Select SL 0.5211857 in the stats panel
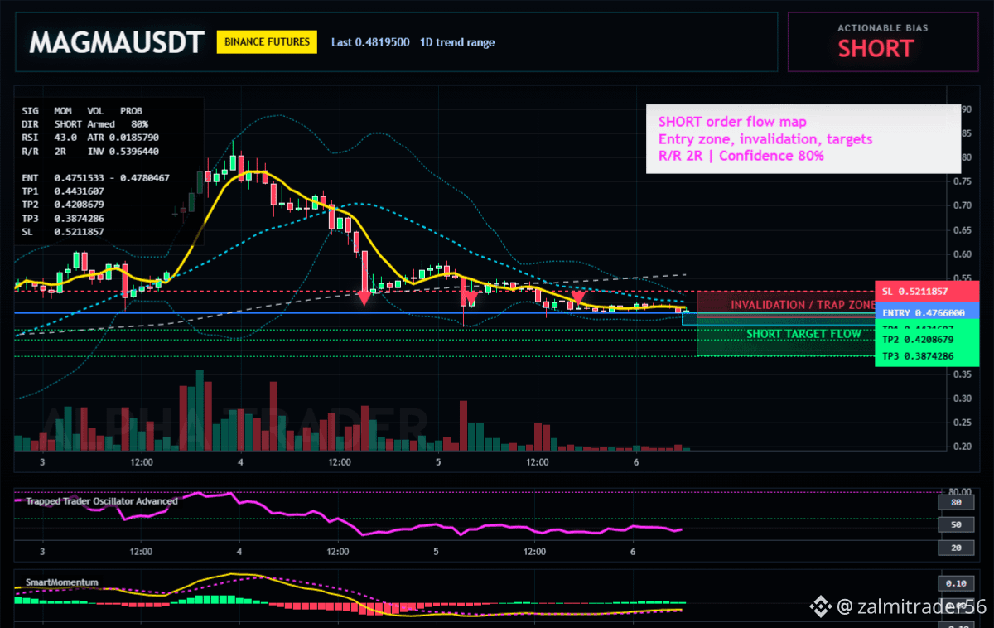Viewport: 994px width, 628px height. [62, 231]
